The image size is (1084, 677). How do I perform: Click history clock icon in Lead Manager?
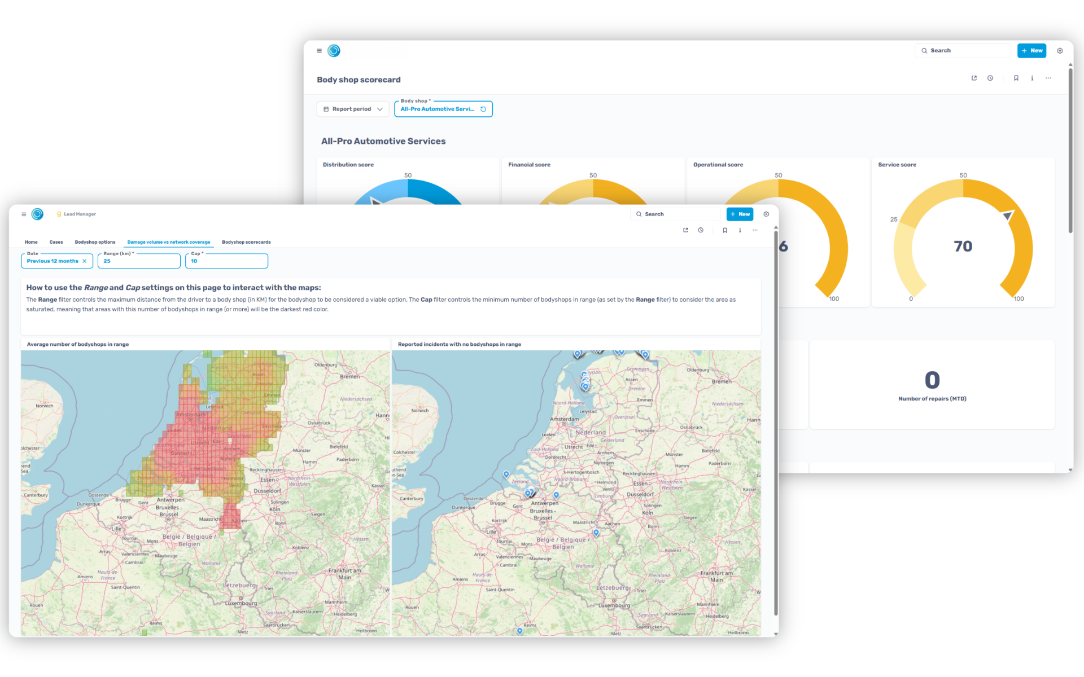[x=701, y=230]
